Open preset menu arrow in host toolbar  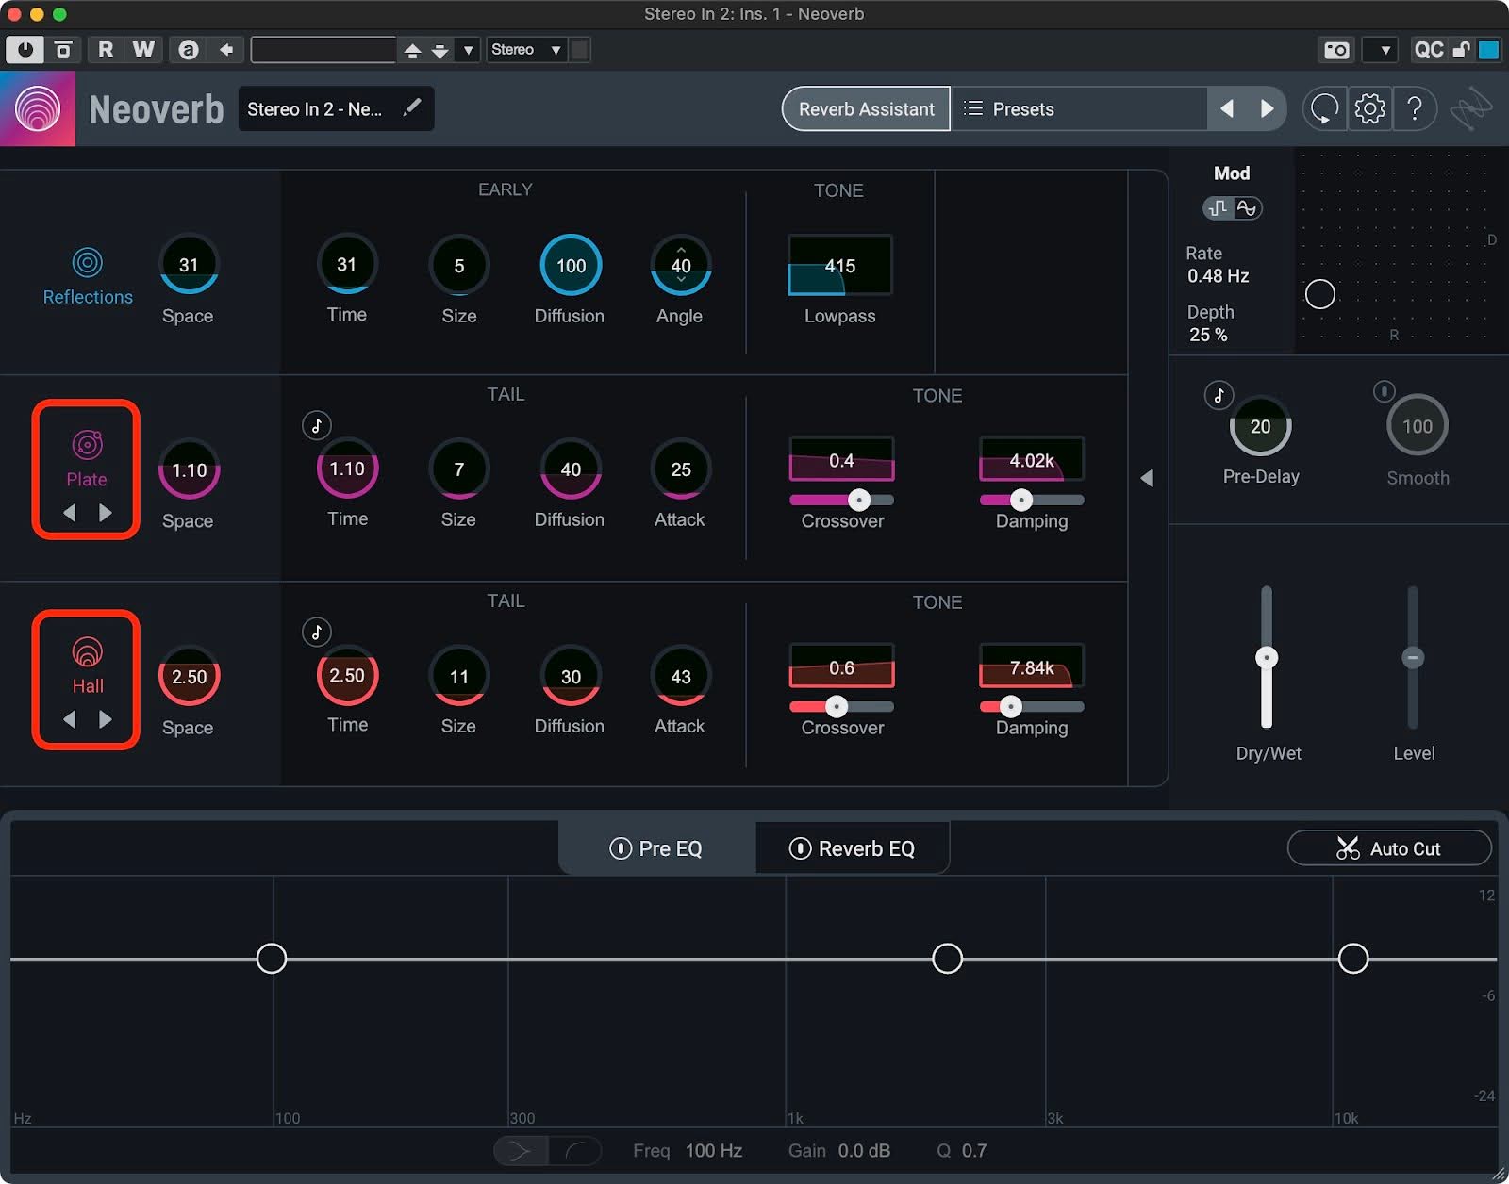468,50
